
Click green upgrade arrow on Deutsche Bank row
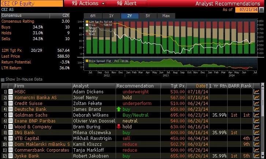pyautogui.click(x=119, y=109)
